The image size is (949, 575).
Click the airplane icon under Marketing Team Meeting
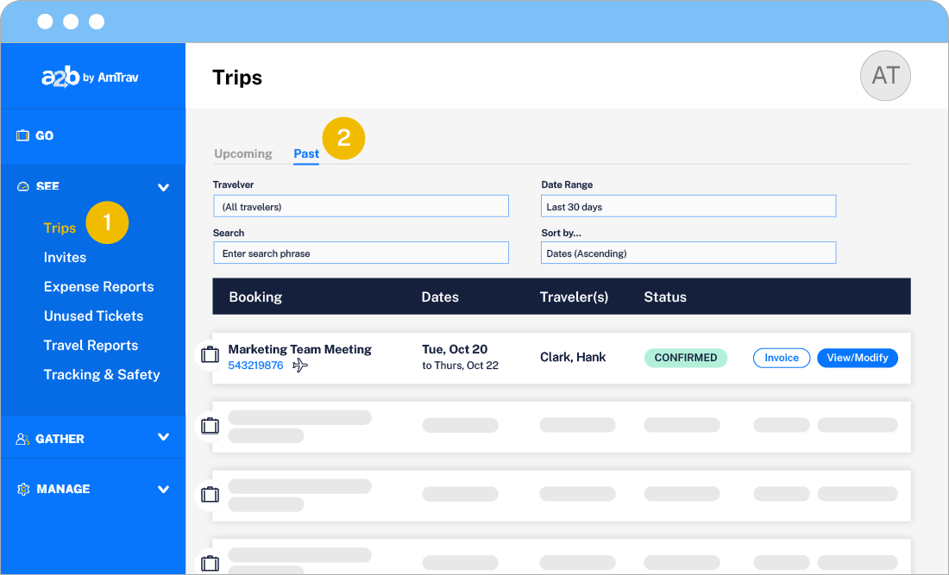pyautogui.click(x=300, y=366)
